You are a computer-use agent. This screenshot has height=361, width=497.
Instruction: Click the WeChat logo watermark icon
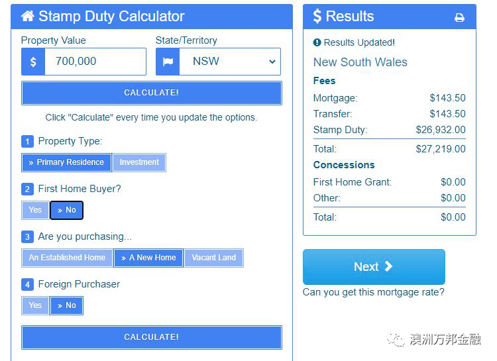pyautogui.click(x=397, y=339)
